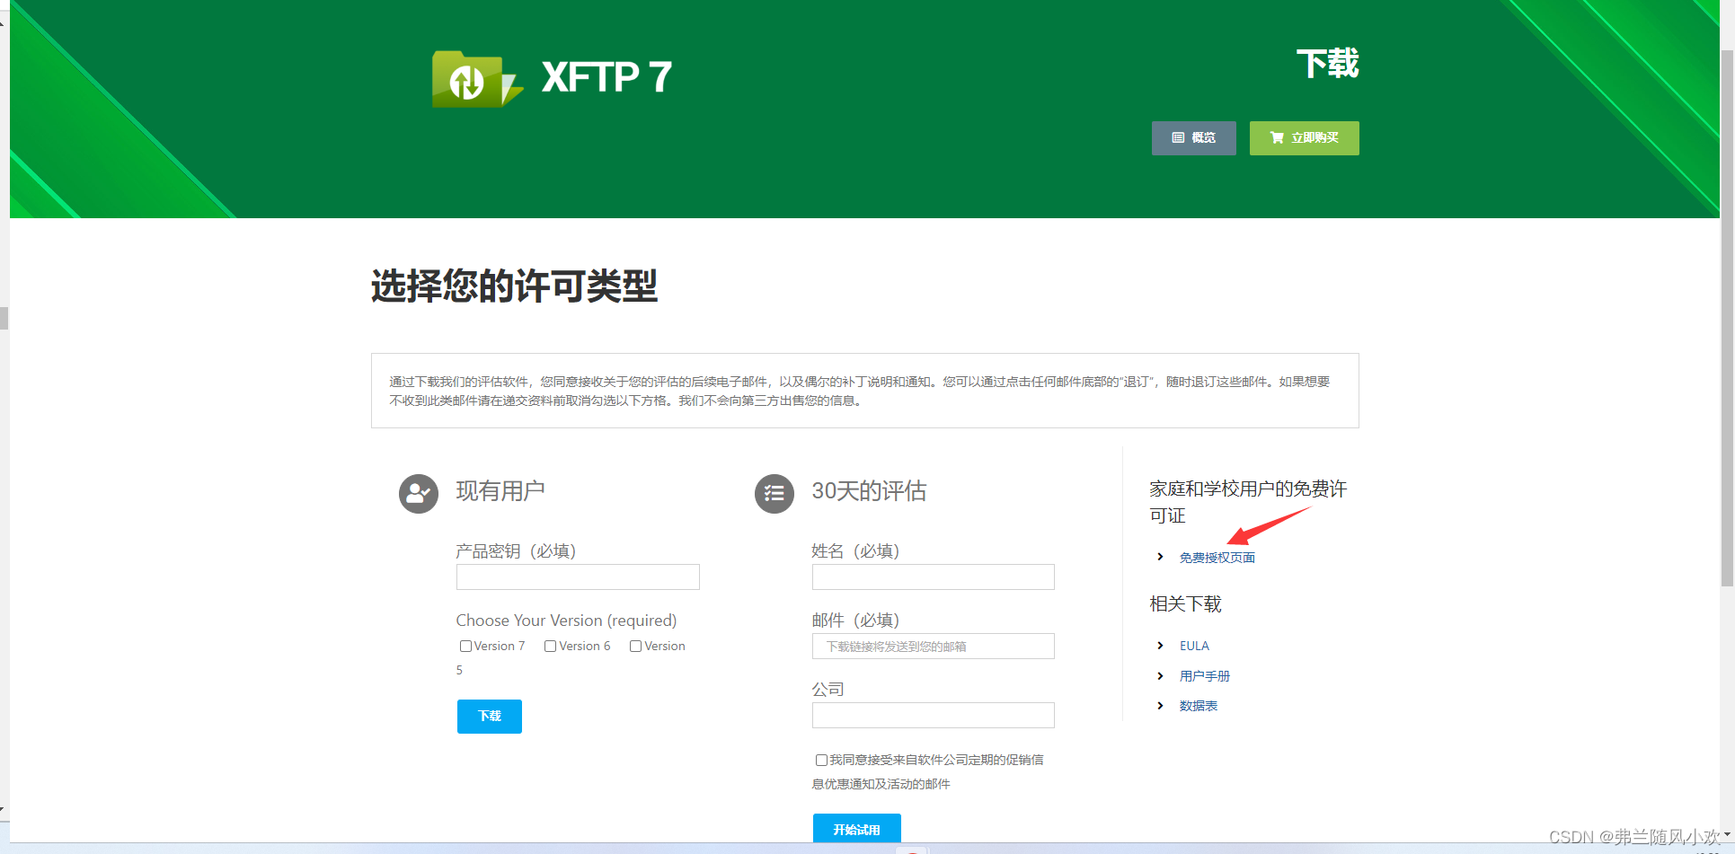This screenshot has height=854, width=1735.
Task: Click the 30天的评估 heading text
Action: [x=869, y=491]
